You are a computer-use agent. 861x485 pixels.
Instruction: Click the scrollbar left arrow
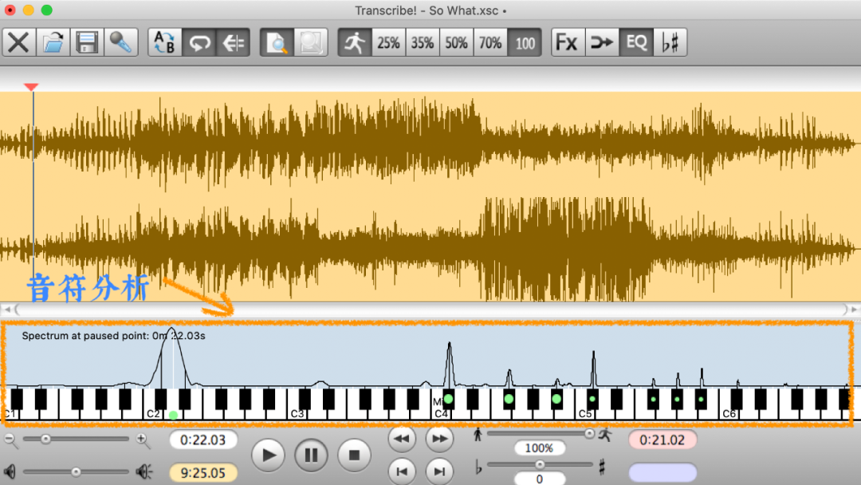coord(6,310)
